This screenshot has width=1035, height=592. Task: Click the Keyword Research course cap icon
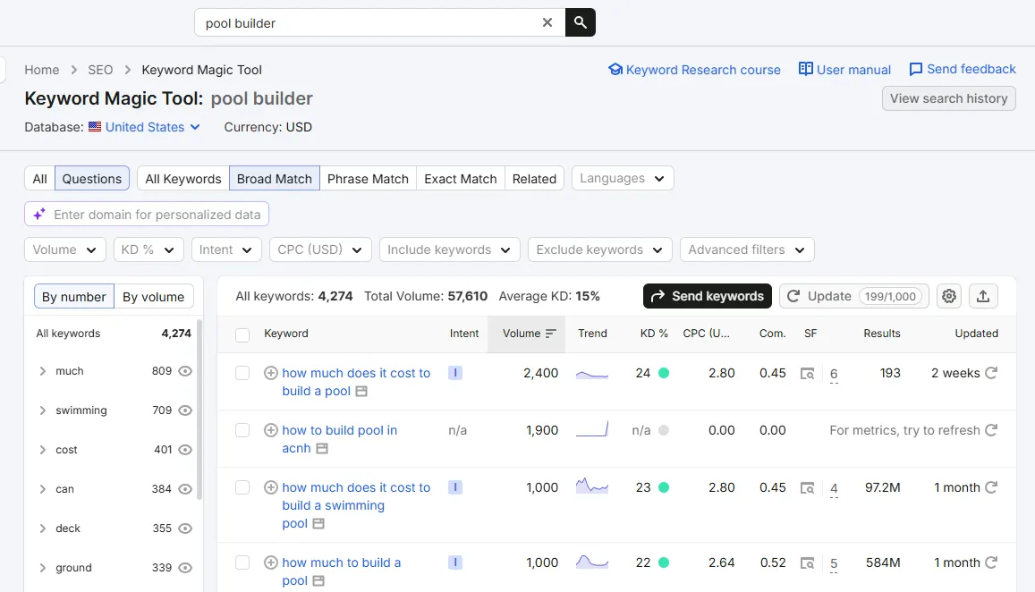point(615,69)
